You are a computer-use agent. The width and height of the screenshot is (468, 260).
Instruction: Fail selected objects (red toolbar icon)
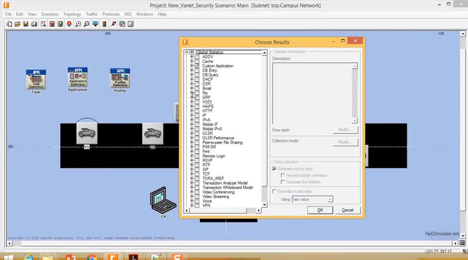click(52, 24)
